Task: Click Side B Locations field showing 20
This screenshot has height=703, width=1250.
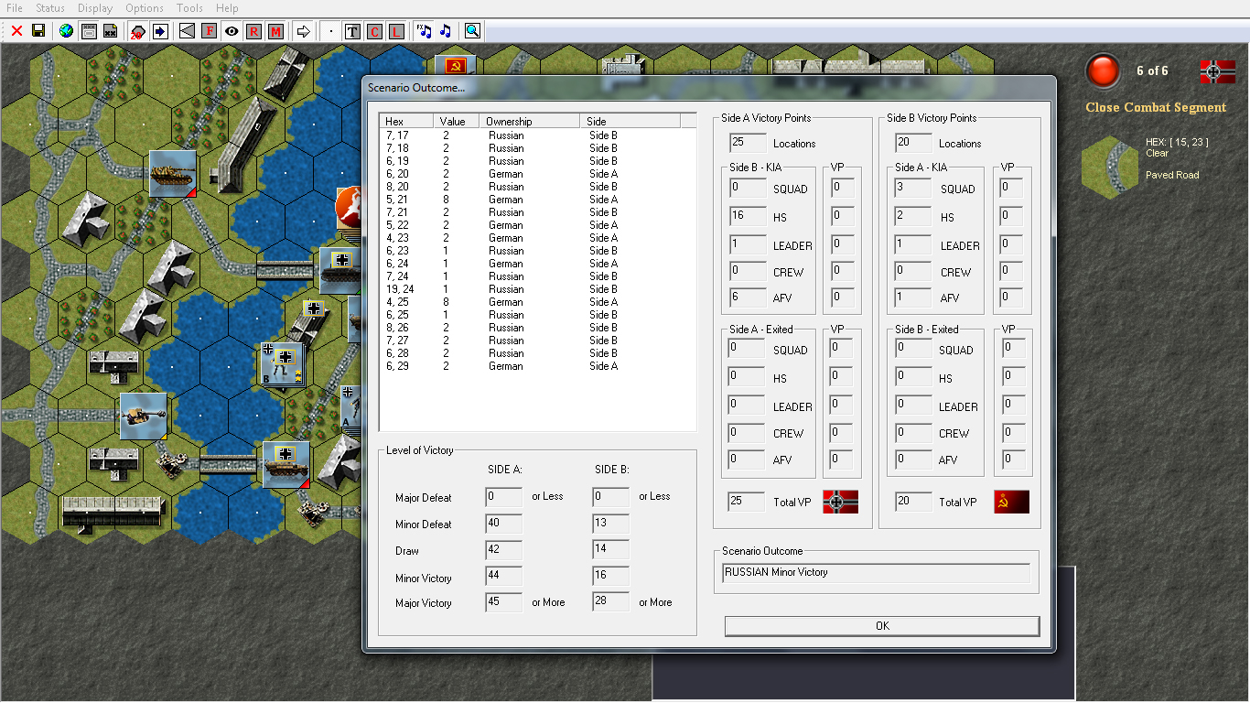Action: pyautogui.click(x=914, y=143)
